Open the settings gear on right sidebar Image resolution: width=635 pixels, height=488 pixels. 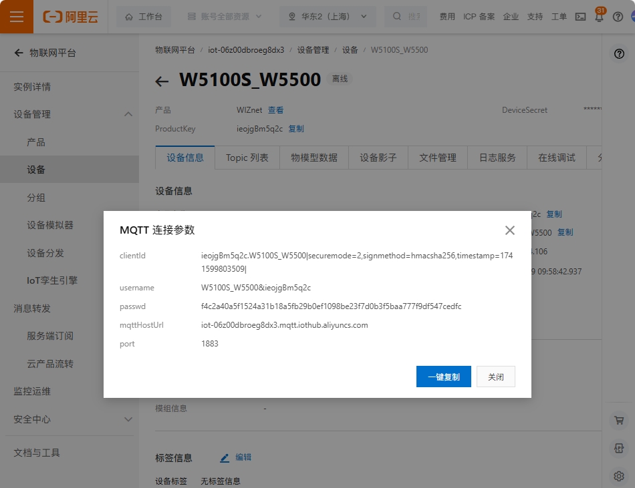pos(619,476)
